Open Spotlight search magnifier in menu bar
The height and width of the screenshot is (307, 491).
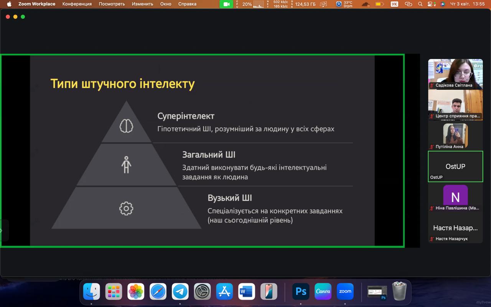pyautogui.click(x=420, y=4)
